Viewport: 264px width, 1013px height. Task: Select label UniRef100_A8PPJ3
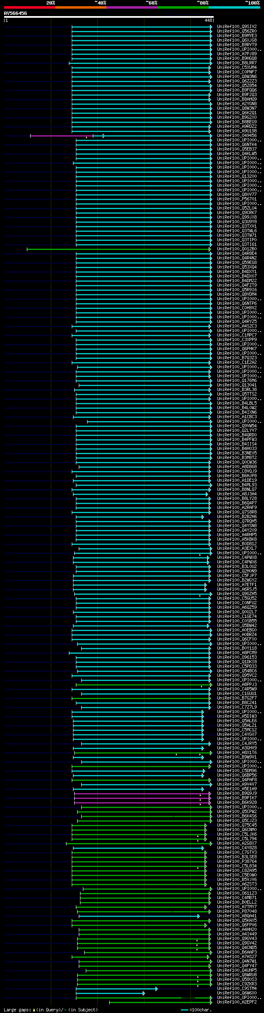point(237,684)
